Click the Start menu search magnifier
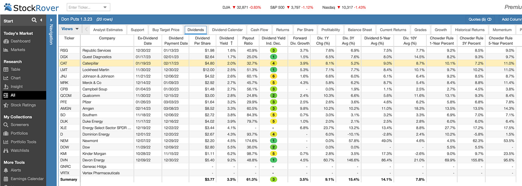The width and height of the screenshot is (522, 186). [34, 20]
